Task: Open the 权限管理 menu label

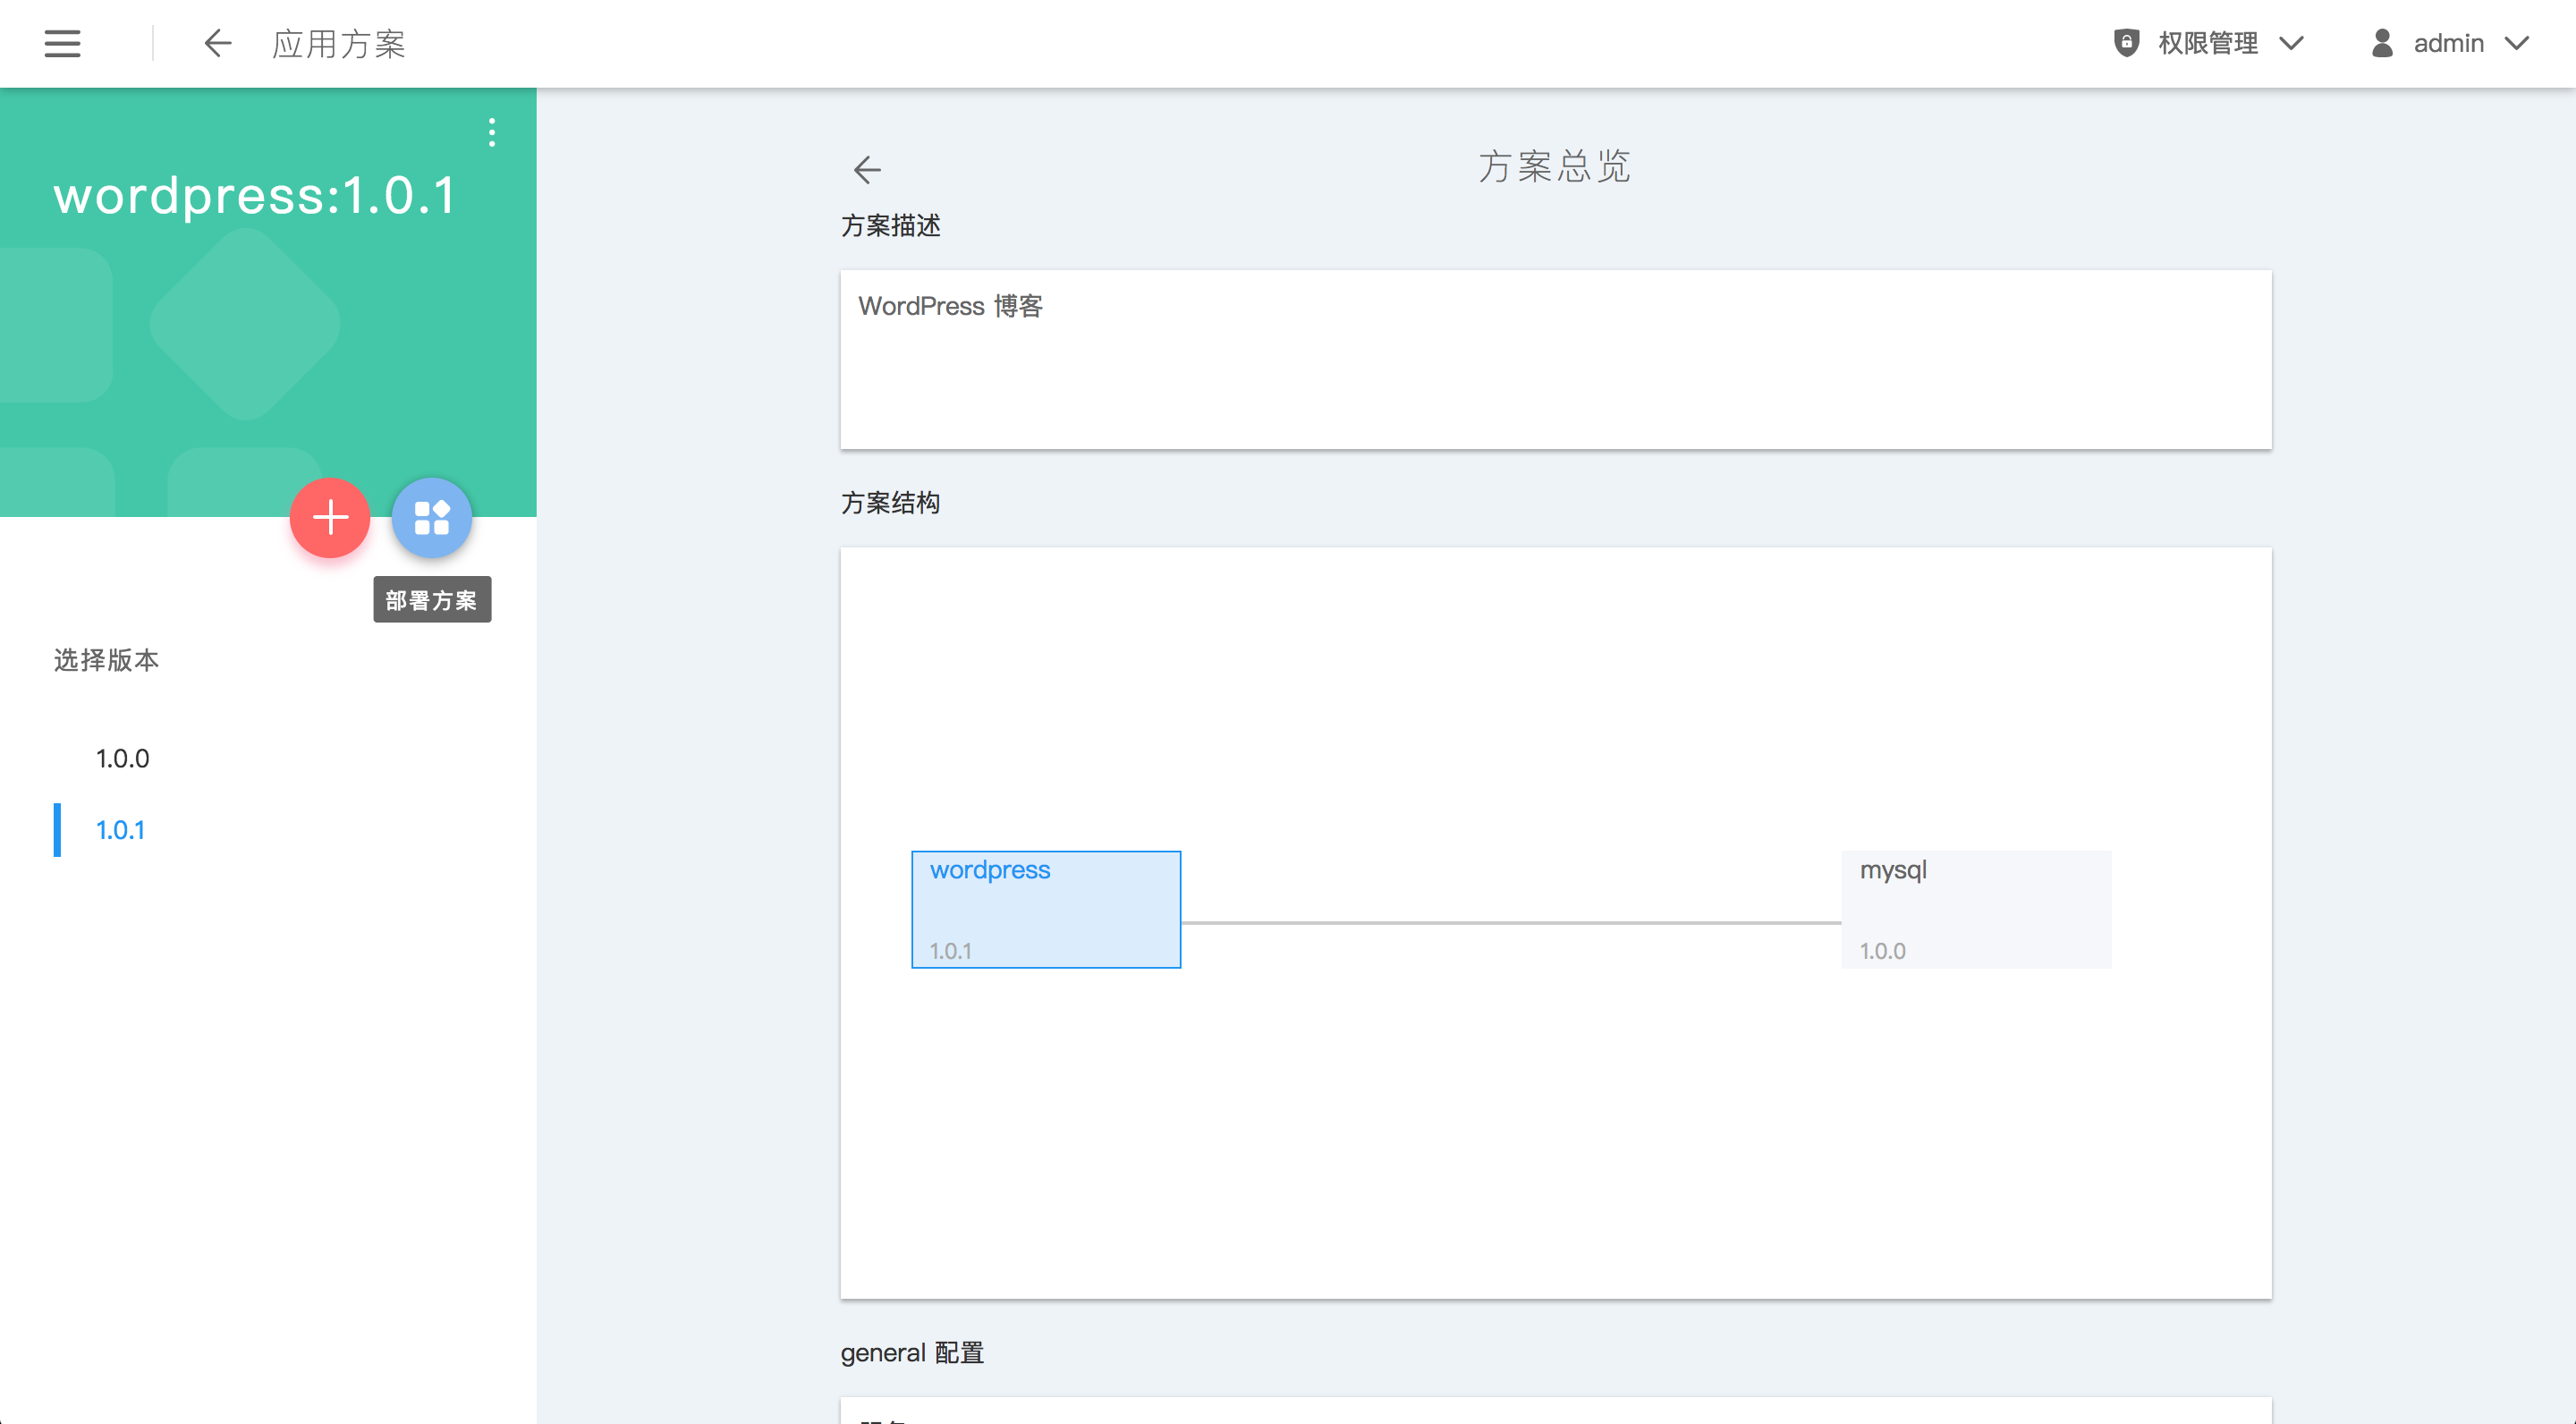Action: (x=2208, y=43)
